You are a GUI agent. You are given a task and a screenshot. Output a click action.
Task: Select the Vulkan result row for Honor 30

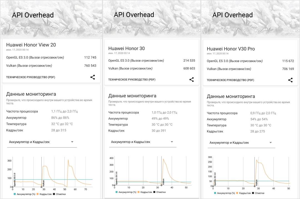pos(152,68)
